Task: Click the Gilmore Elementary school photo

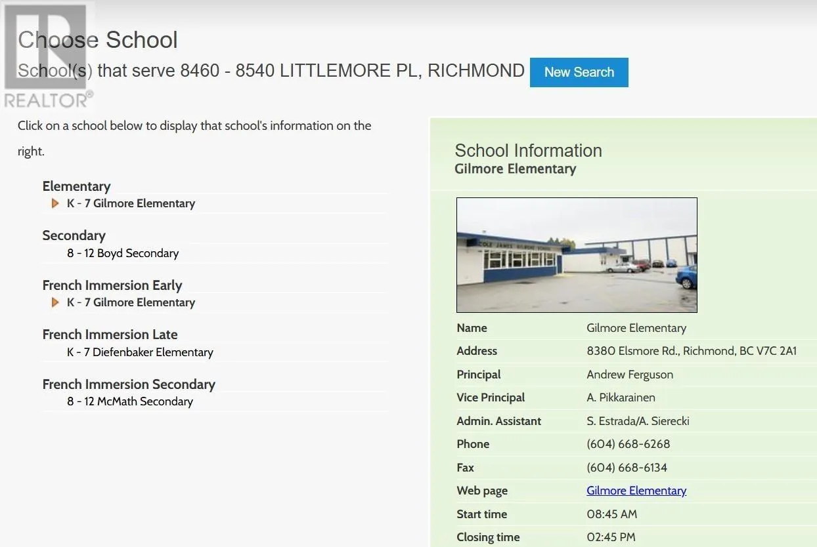Action: pyautogui.click(x=577, y=255)
